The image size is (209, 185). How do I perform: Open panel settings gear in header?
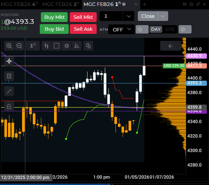(191, 5)
